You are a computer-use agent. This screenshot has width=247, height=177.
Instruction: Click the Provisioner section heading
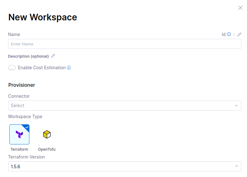22,85
